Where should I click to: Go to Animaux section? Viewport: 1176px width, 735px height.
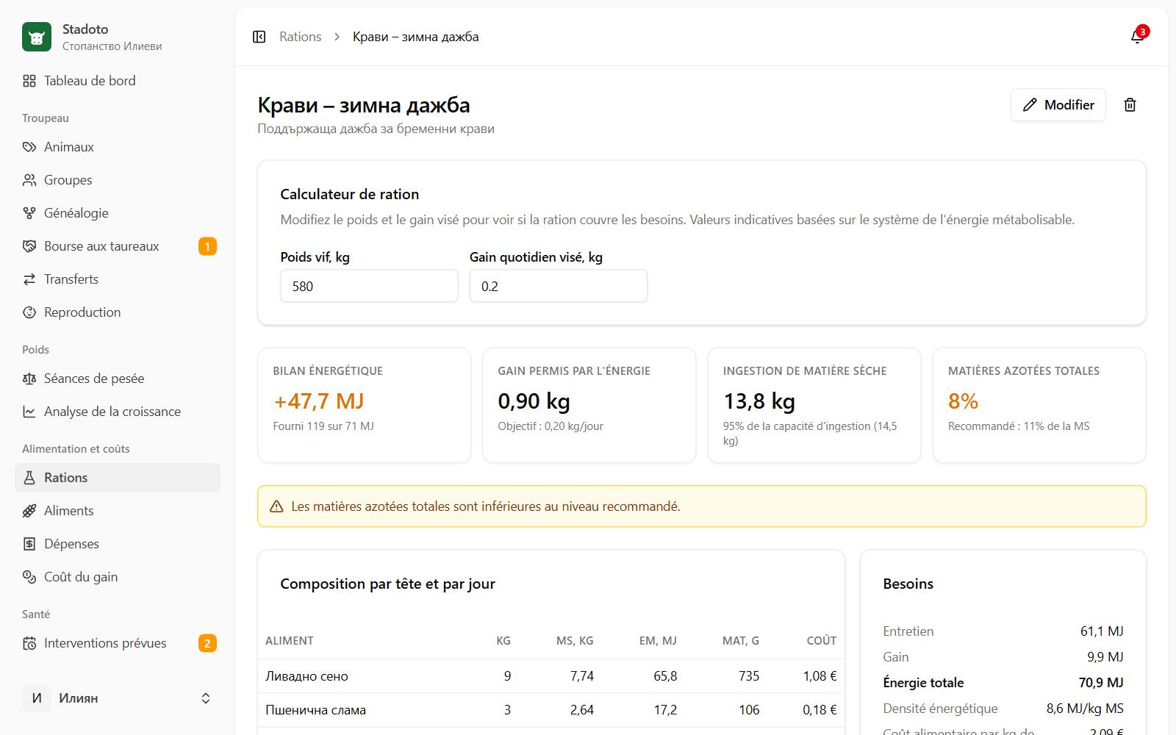[118, 147]
